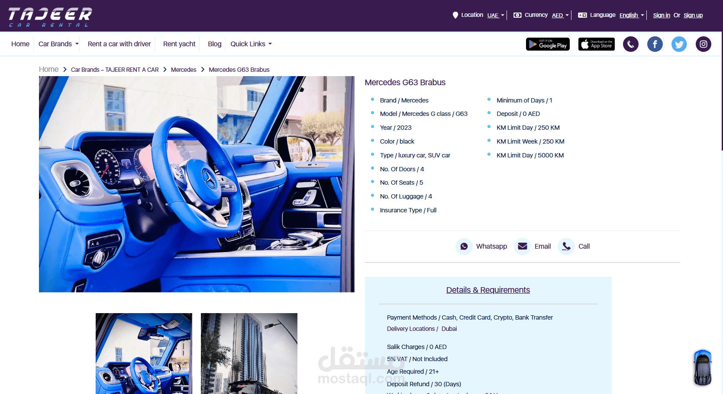Open Car Brands – TAJEER RENT A CAR breadcrumb
This screenshot has height=394, width=723.
[115, 70]
